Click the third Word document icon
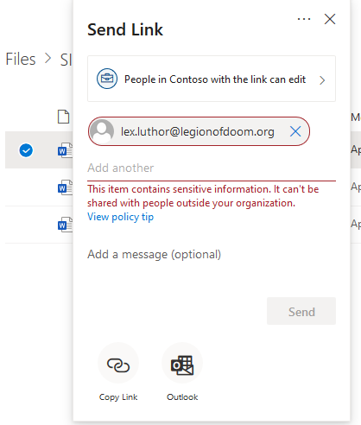 tap(65, 225)
